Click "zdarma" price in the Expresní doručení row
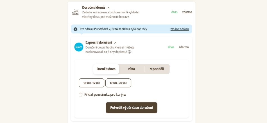267x123 pixels. (184, 47)
